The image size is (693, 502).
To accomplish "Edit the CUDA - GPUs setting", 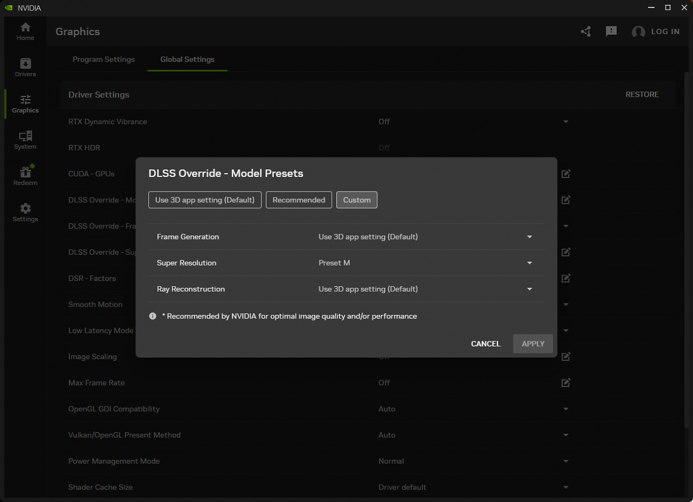I will click(566, 174).
